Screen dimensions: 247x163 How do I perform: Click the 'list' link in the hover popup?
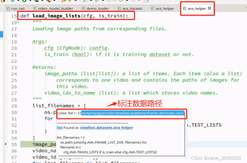point(60,128)
